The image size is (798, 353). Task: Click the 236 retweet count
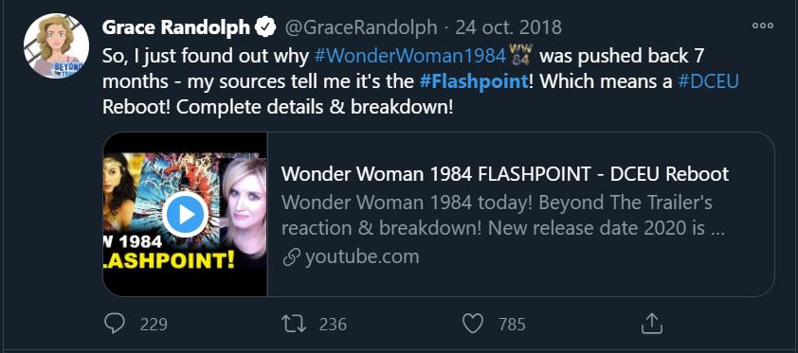point(333,324)
